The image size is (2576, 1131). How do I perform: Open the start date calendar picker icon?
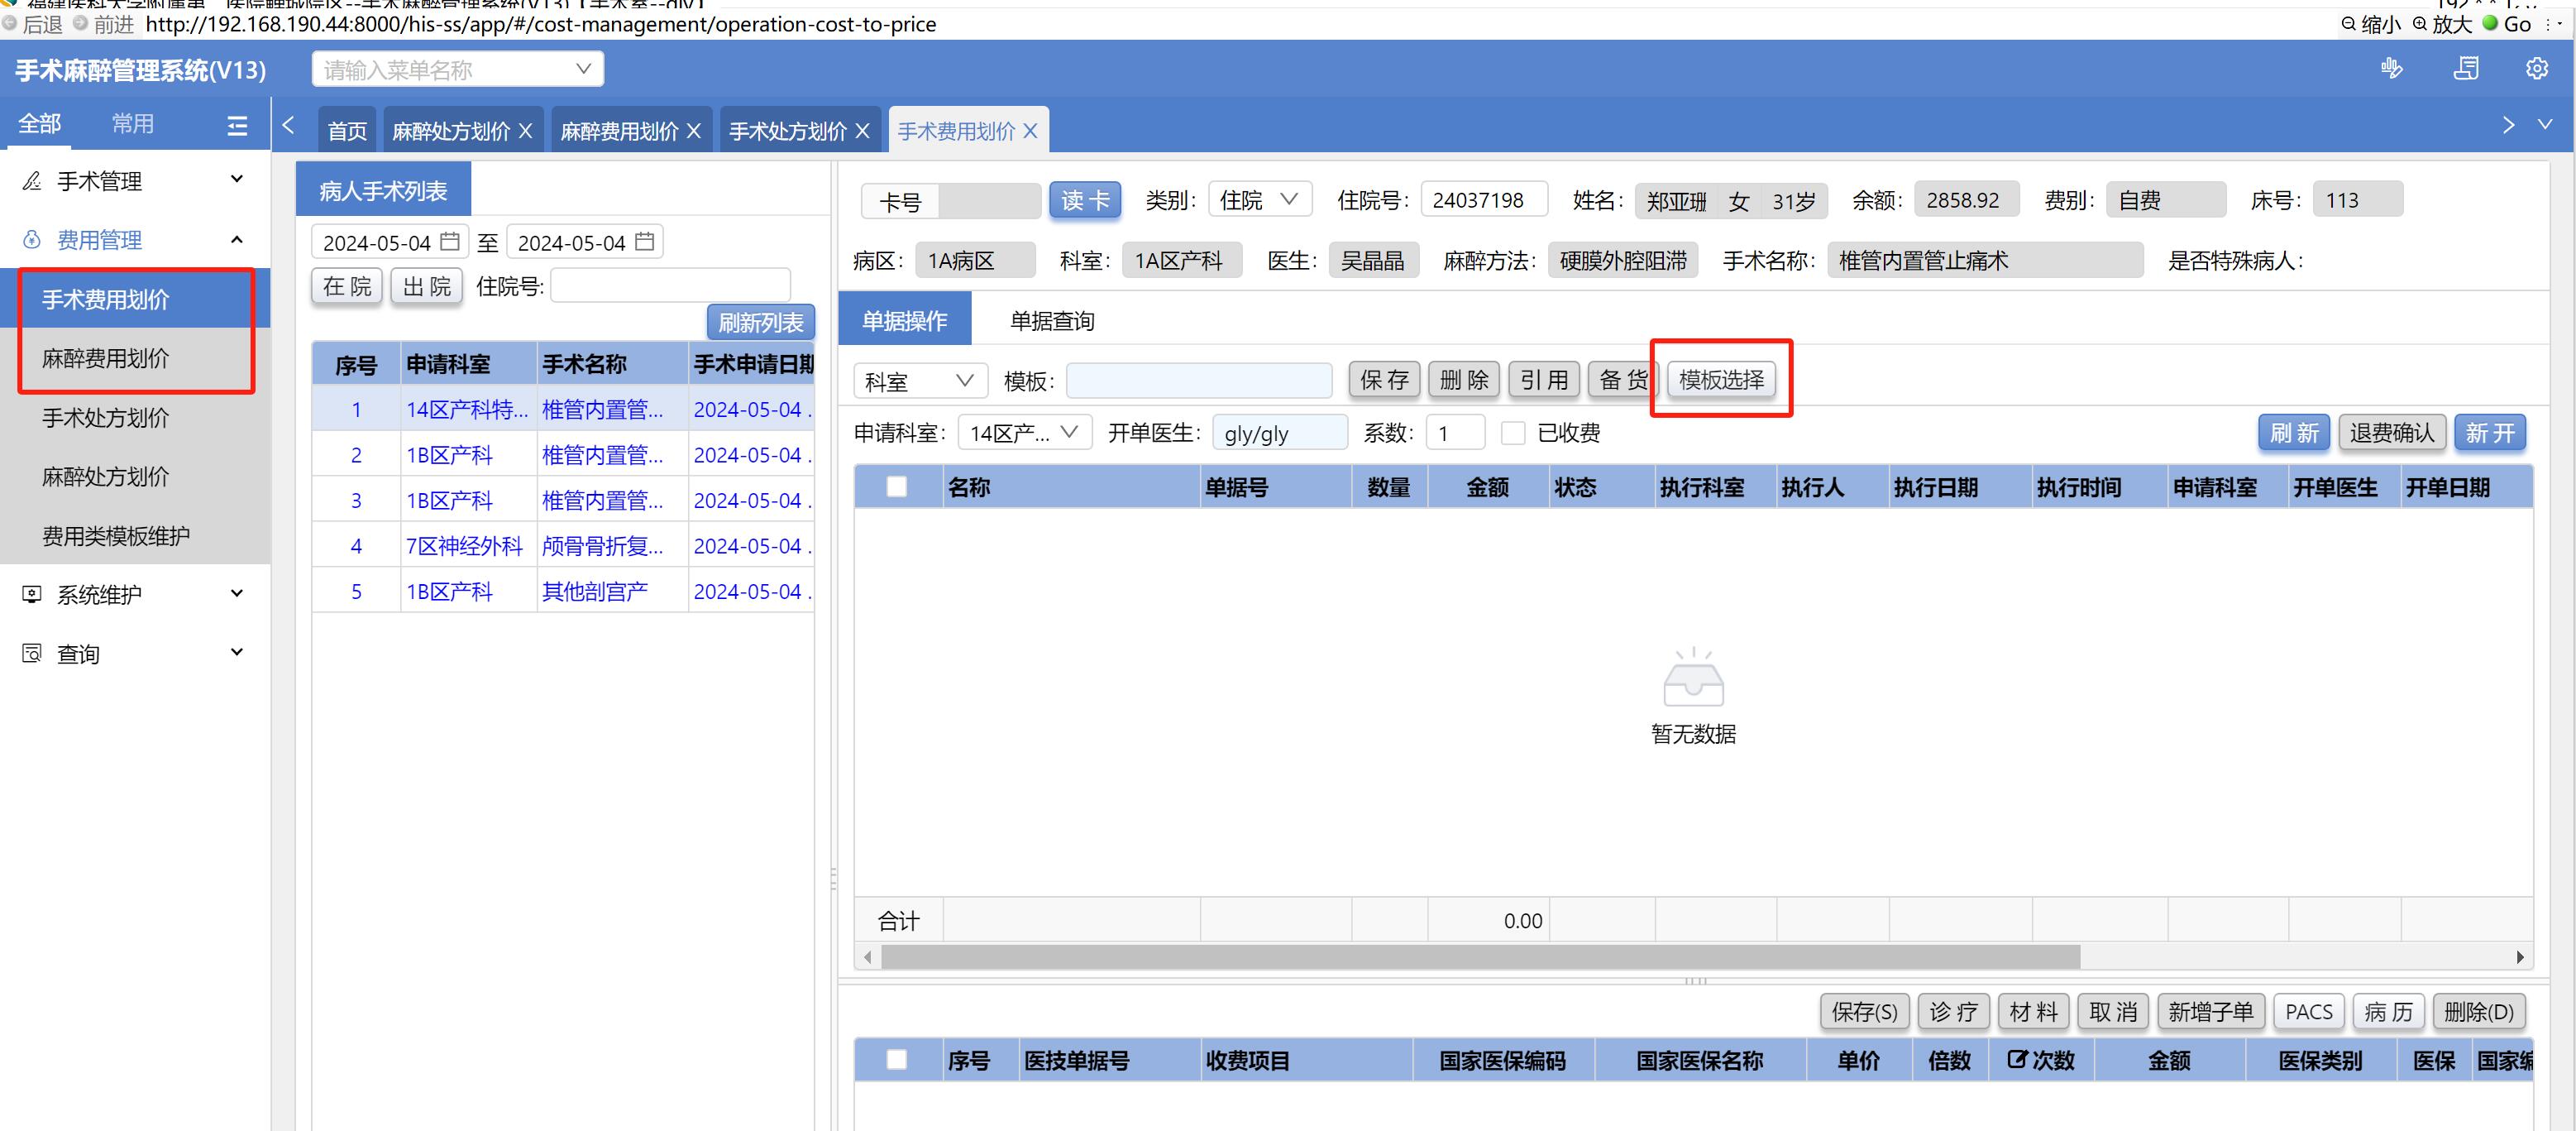(450, 242)
